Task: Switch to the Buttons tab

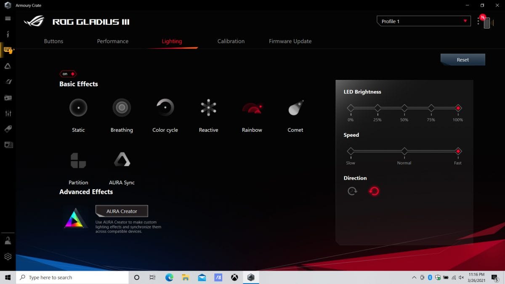Action: [53, 41]
